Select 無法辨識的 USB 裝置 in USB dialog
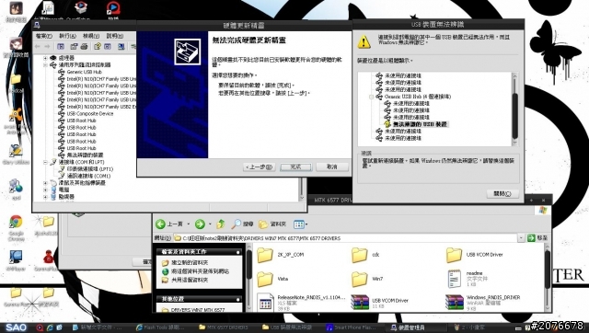This screenshot has width=589, height=333. tap(421, 124)
